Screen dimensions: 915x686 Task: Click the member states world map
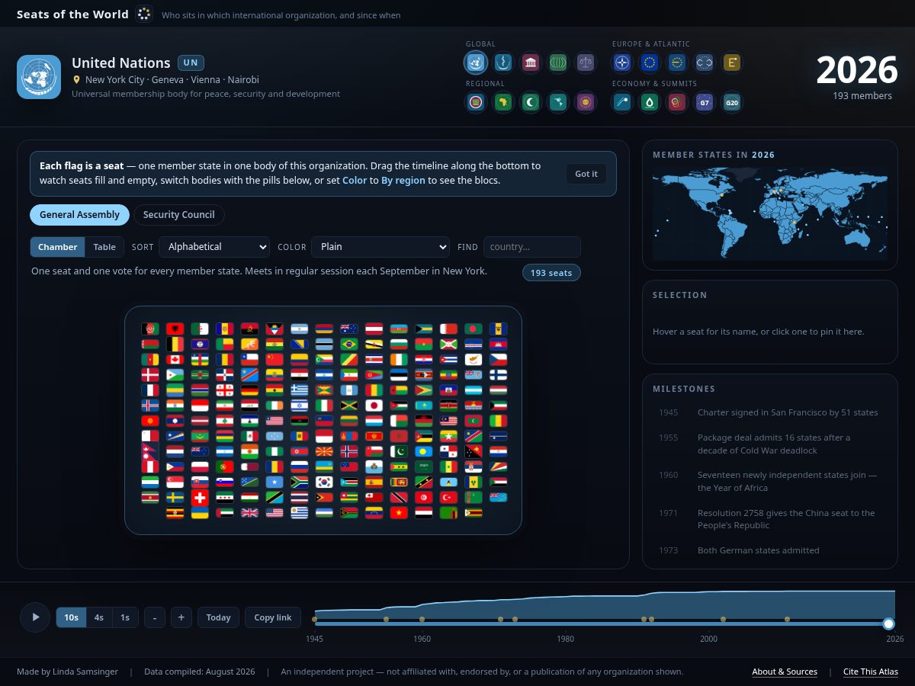(x=770, y=213)
